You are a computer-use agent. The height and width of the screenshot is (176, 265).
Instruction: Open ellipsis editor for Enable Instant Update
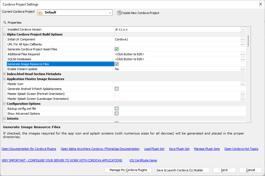243,69
